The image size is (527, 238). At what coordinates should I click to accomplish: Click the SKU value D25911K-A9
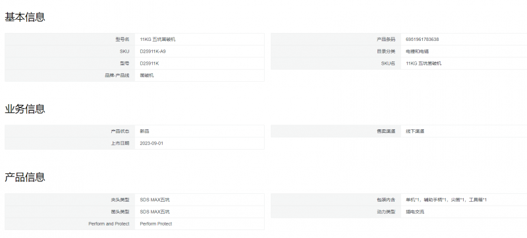pyautogui.click(x=153, y=51)
